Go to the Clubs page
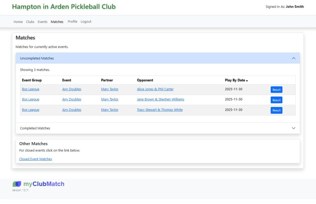This screenshot has height=204, width=316. pos(30,22)
